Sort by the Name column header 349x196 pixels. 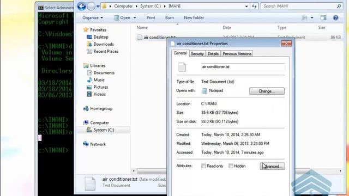(177, 28)
